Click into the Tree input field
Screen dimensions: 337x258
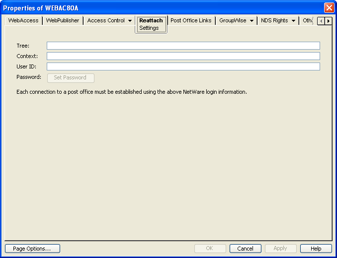(183, 46)
